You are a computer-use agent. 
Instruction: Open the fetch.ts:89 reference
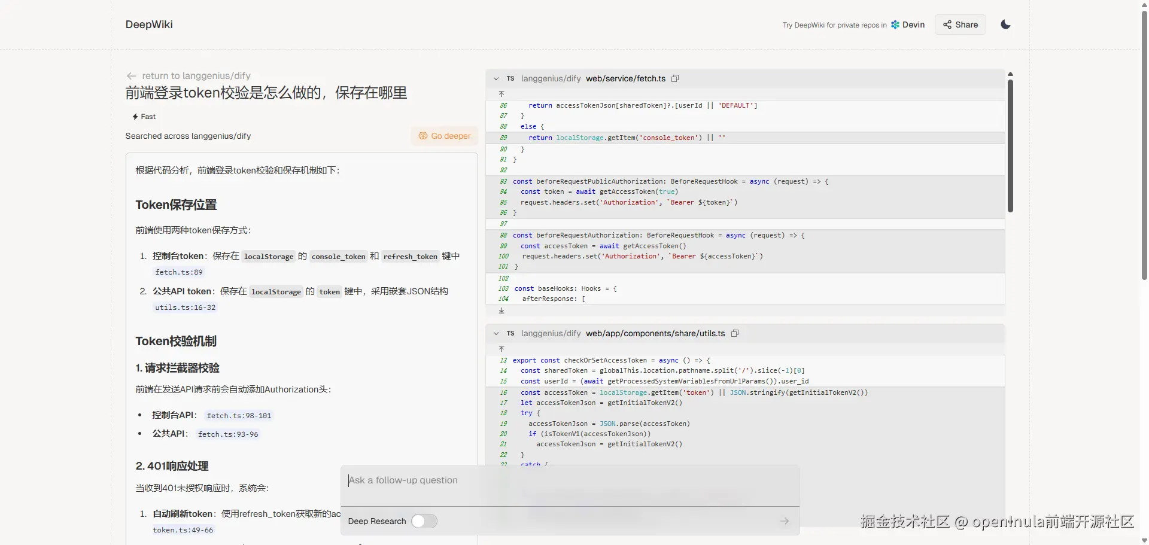click(179, 272)
